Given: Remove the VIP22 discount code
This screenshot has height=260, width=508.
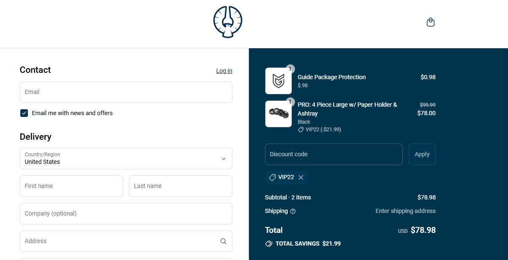Looking at the screenshot, I should coord(301,177).
